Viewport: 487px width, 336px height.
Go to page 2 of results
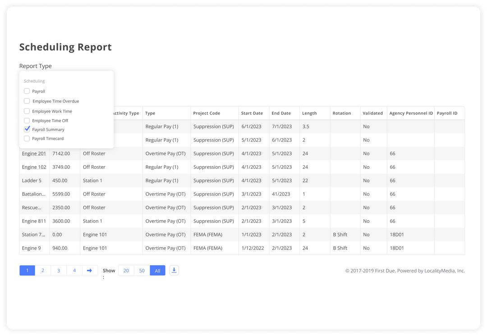42,270
